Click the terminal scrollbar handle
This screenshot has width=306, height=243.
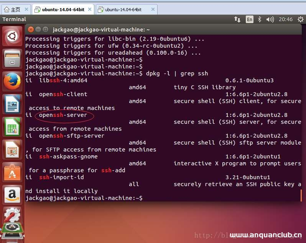pyautogui.click(x=301, y=195)
